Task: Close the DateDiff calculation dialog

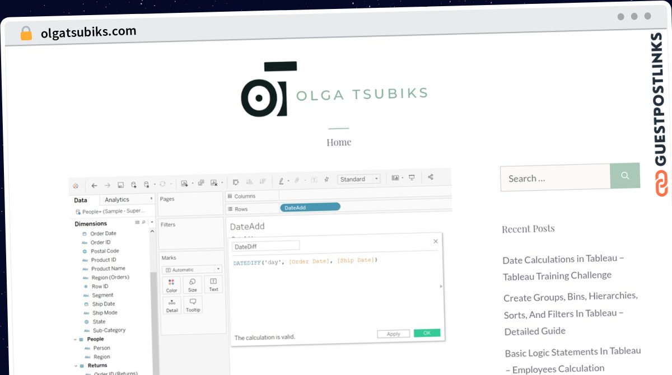Action: [x=436, y=241]
